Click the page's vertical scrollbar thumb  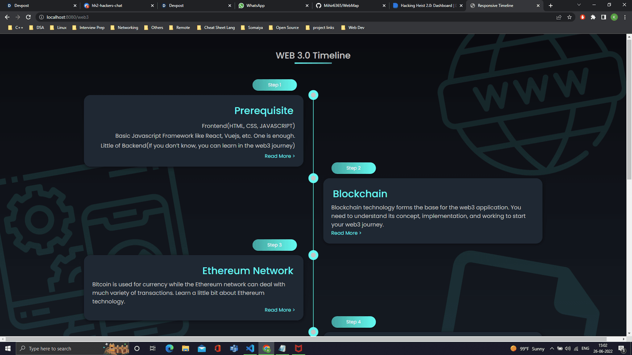tap(629, 110)
